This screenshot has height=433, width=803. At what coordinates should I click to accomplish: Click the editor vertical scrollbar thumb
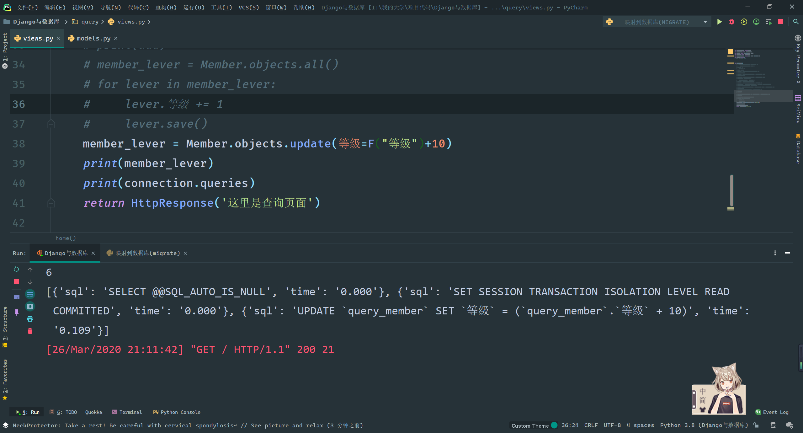click(x=731, y=190)
